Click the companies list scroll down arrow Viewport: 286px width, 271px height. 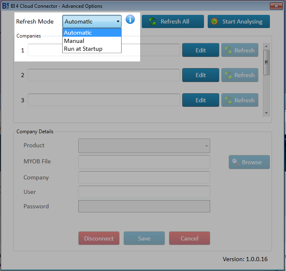pos(266,113)
